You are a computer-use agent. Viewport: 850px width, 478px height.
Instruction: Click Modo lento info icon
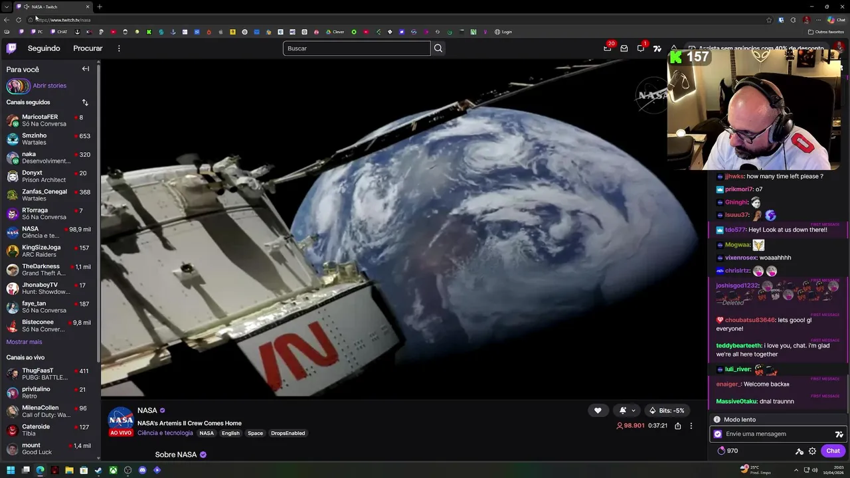717,420
